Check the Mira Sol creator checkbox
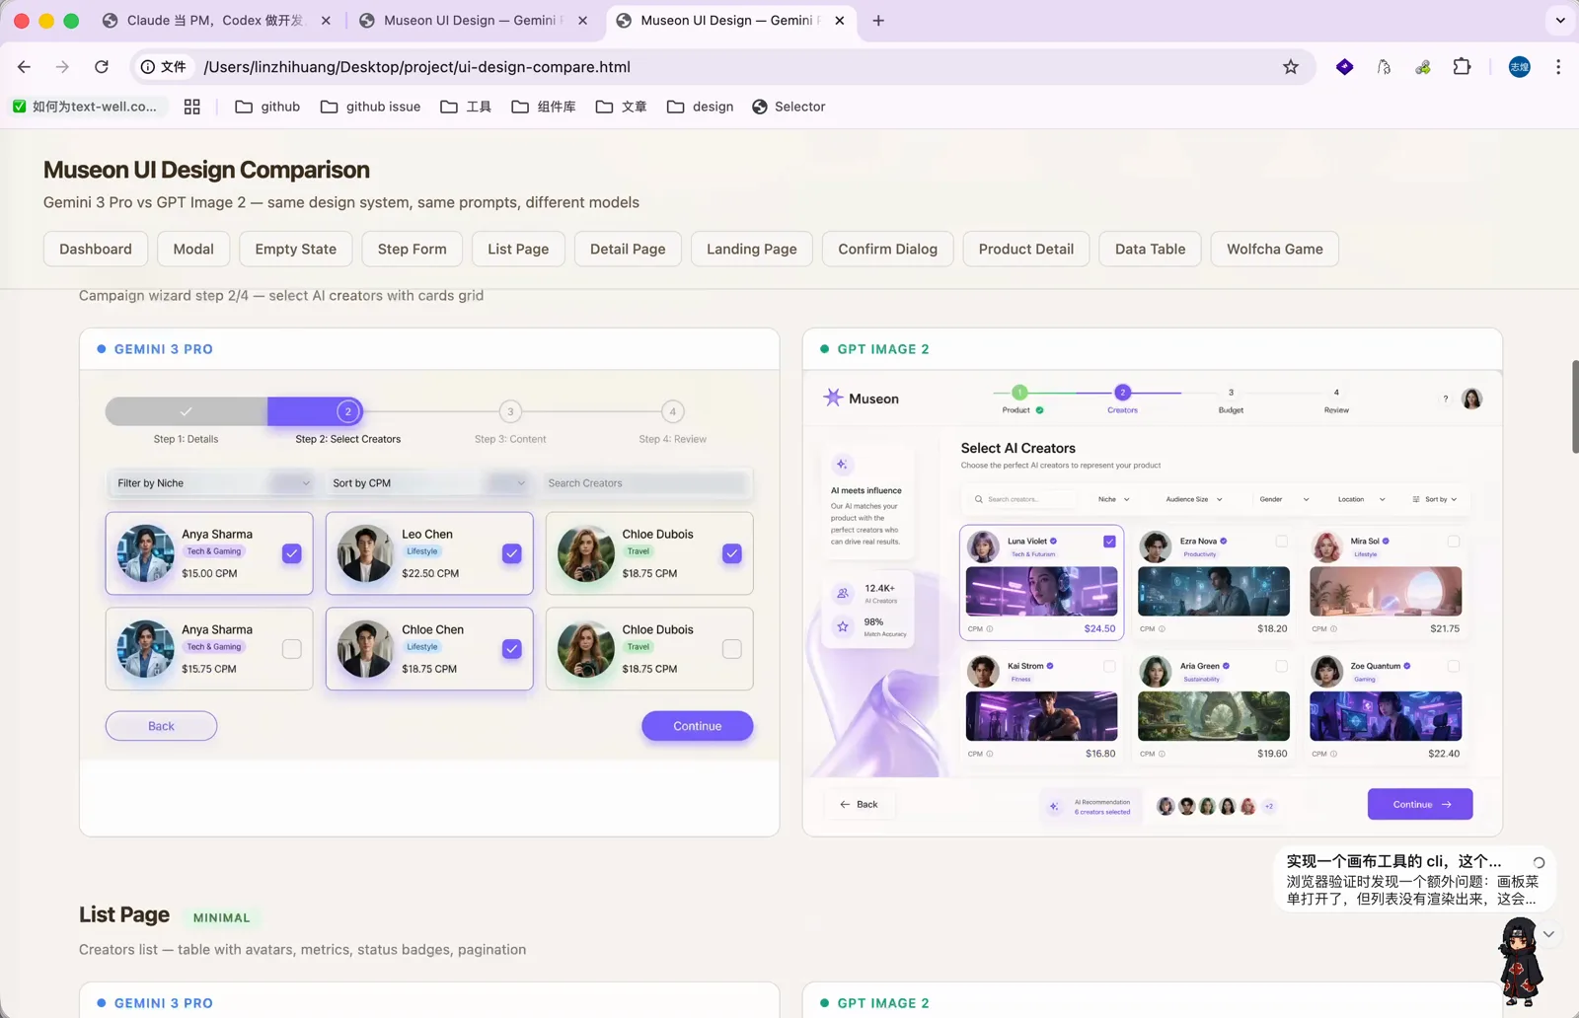1579x1018 pixels. 1454,542
